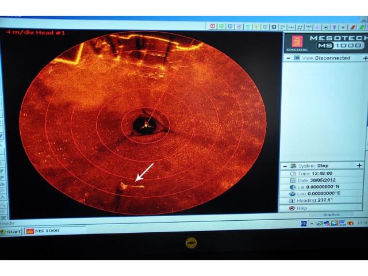This screenshot has width=368, height=276.
Task: Click the green window icon in top toolbar
Action: coord(221,26)
